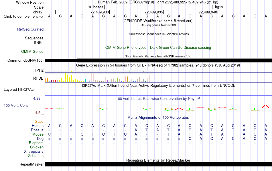The width and height of the screenshot is (272, 171).
Task: Click the 72,489,940 position marker
Action: pos(208,12)
